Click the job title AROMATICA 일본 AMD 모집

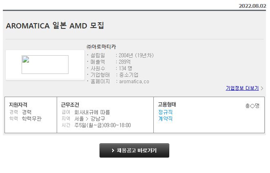pos(55,26)
